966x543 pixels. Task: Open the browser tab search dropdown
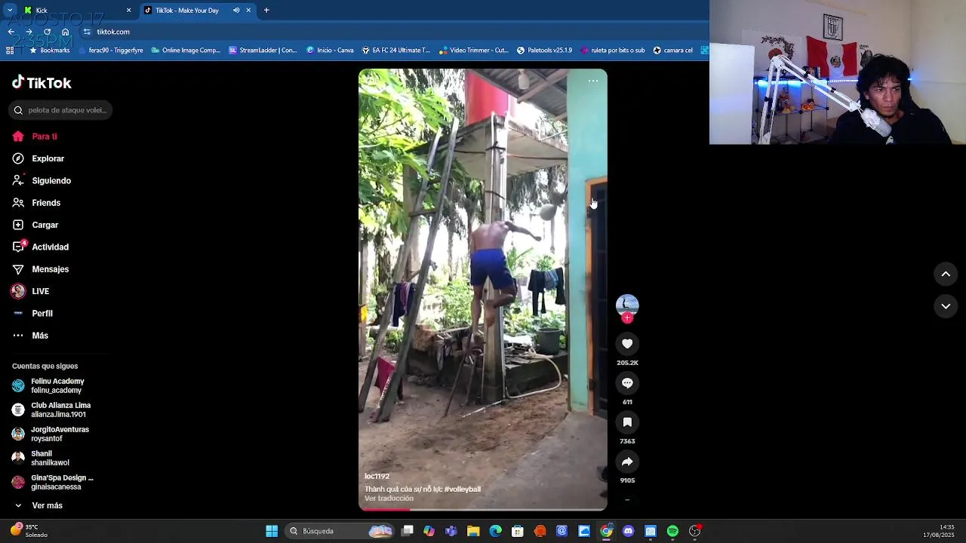tap(10, 11)
